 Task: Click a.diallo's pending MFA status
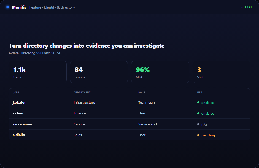click(x=206, y=135)
